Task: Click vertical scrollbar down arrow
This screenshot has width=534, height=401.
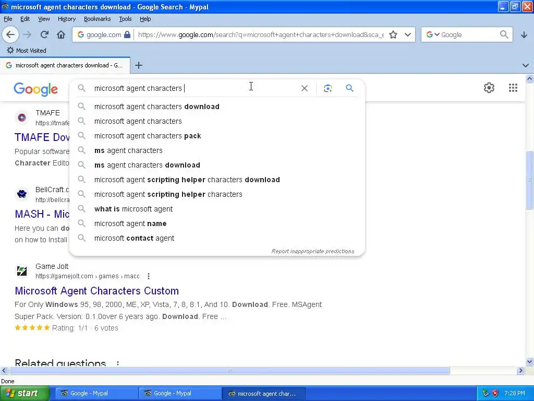Action: tap(530, 361)
